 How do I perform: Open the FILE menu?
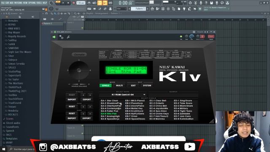(x=3, y=3)
